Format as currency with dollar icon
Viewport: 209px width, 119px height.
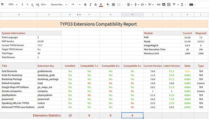22,5
